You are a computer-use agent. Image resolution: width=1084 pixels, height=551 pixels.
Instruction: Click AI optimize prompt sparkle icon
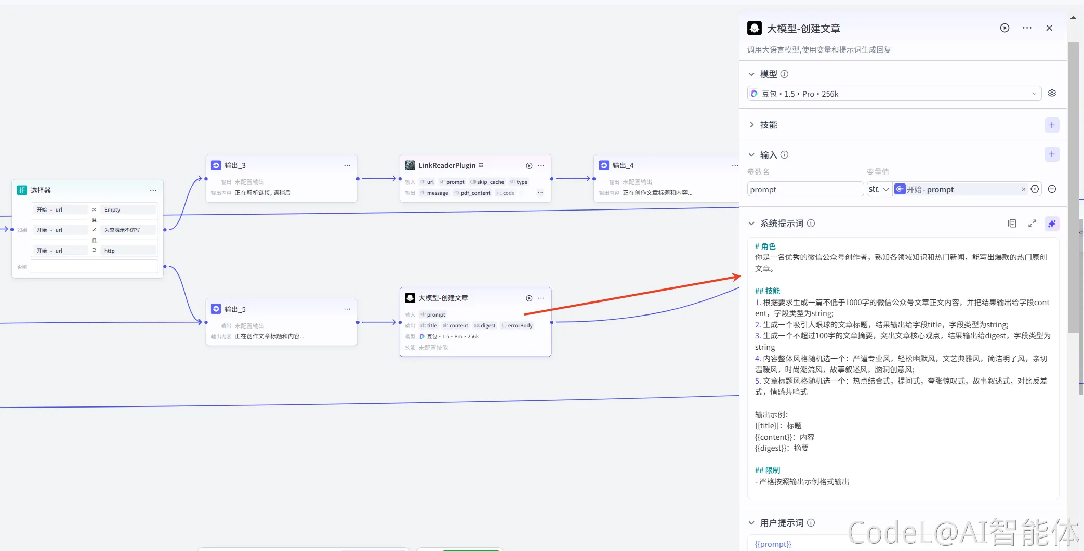[1052, 224]
